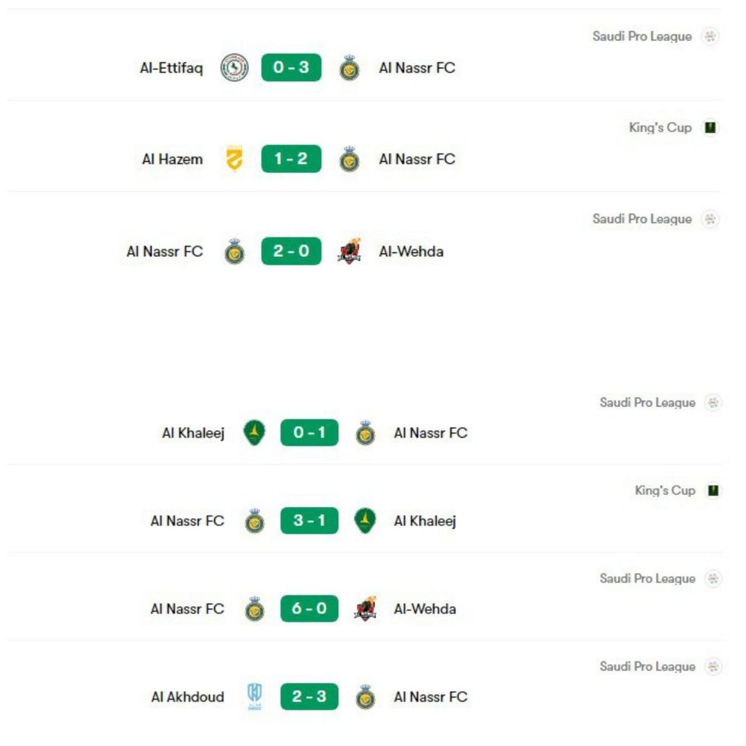Click the Saudi Pro League ball icon
Screen dimensions: 746x746
point(711,36)
